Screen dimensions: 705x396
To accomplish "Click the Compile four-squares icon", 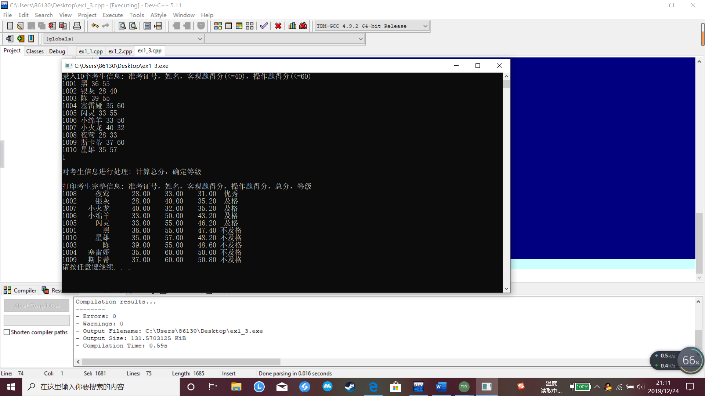I will click(x=218, y=26).
